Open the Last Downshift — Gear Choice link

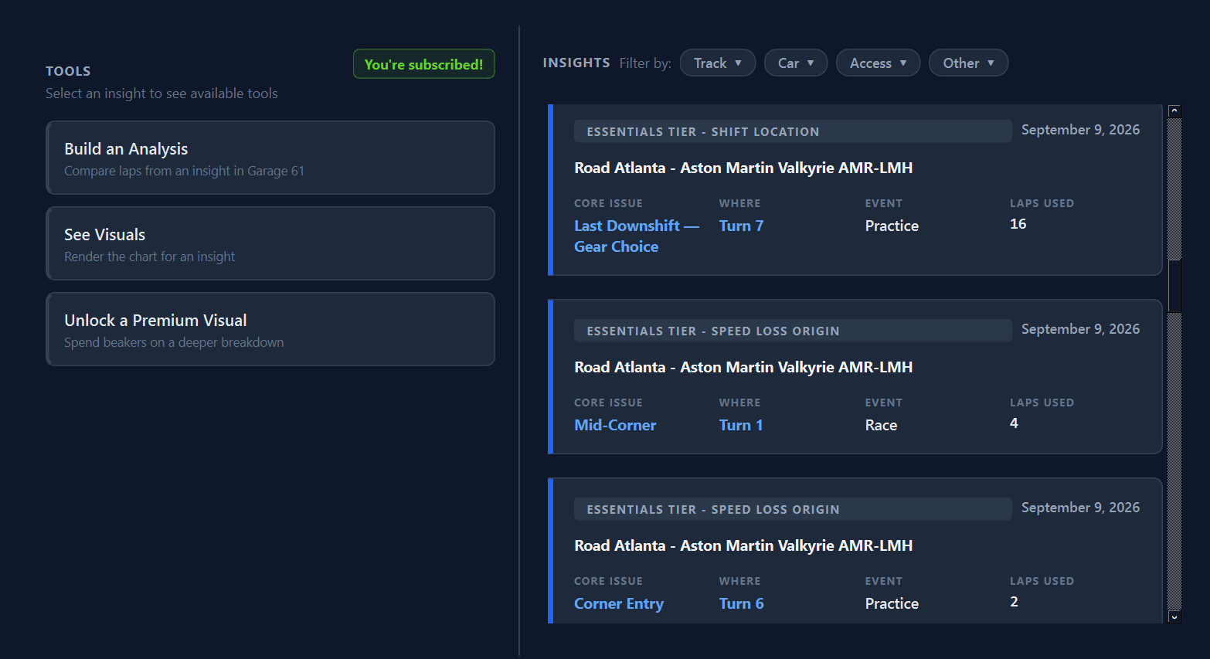(636, 236)
